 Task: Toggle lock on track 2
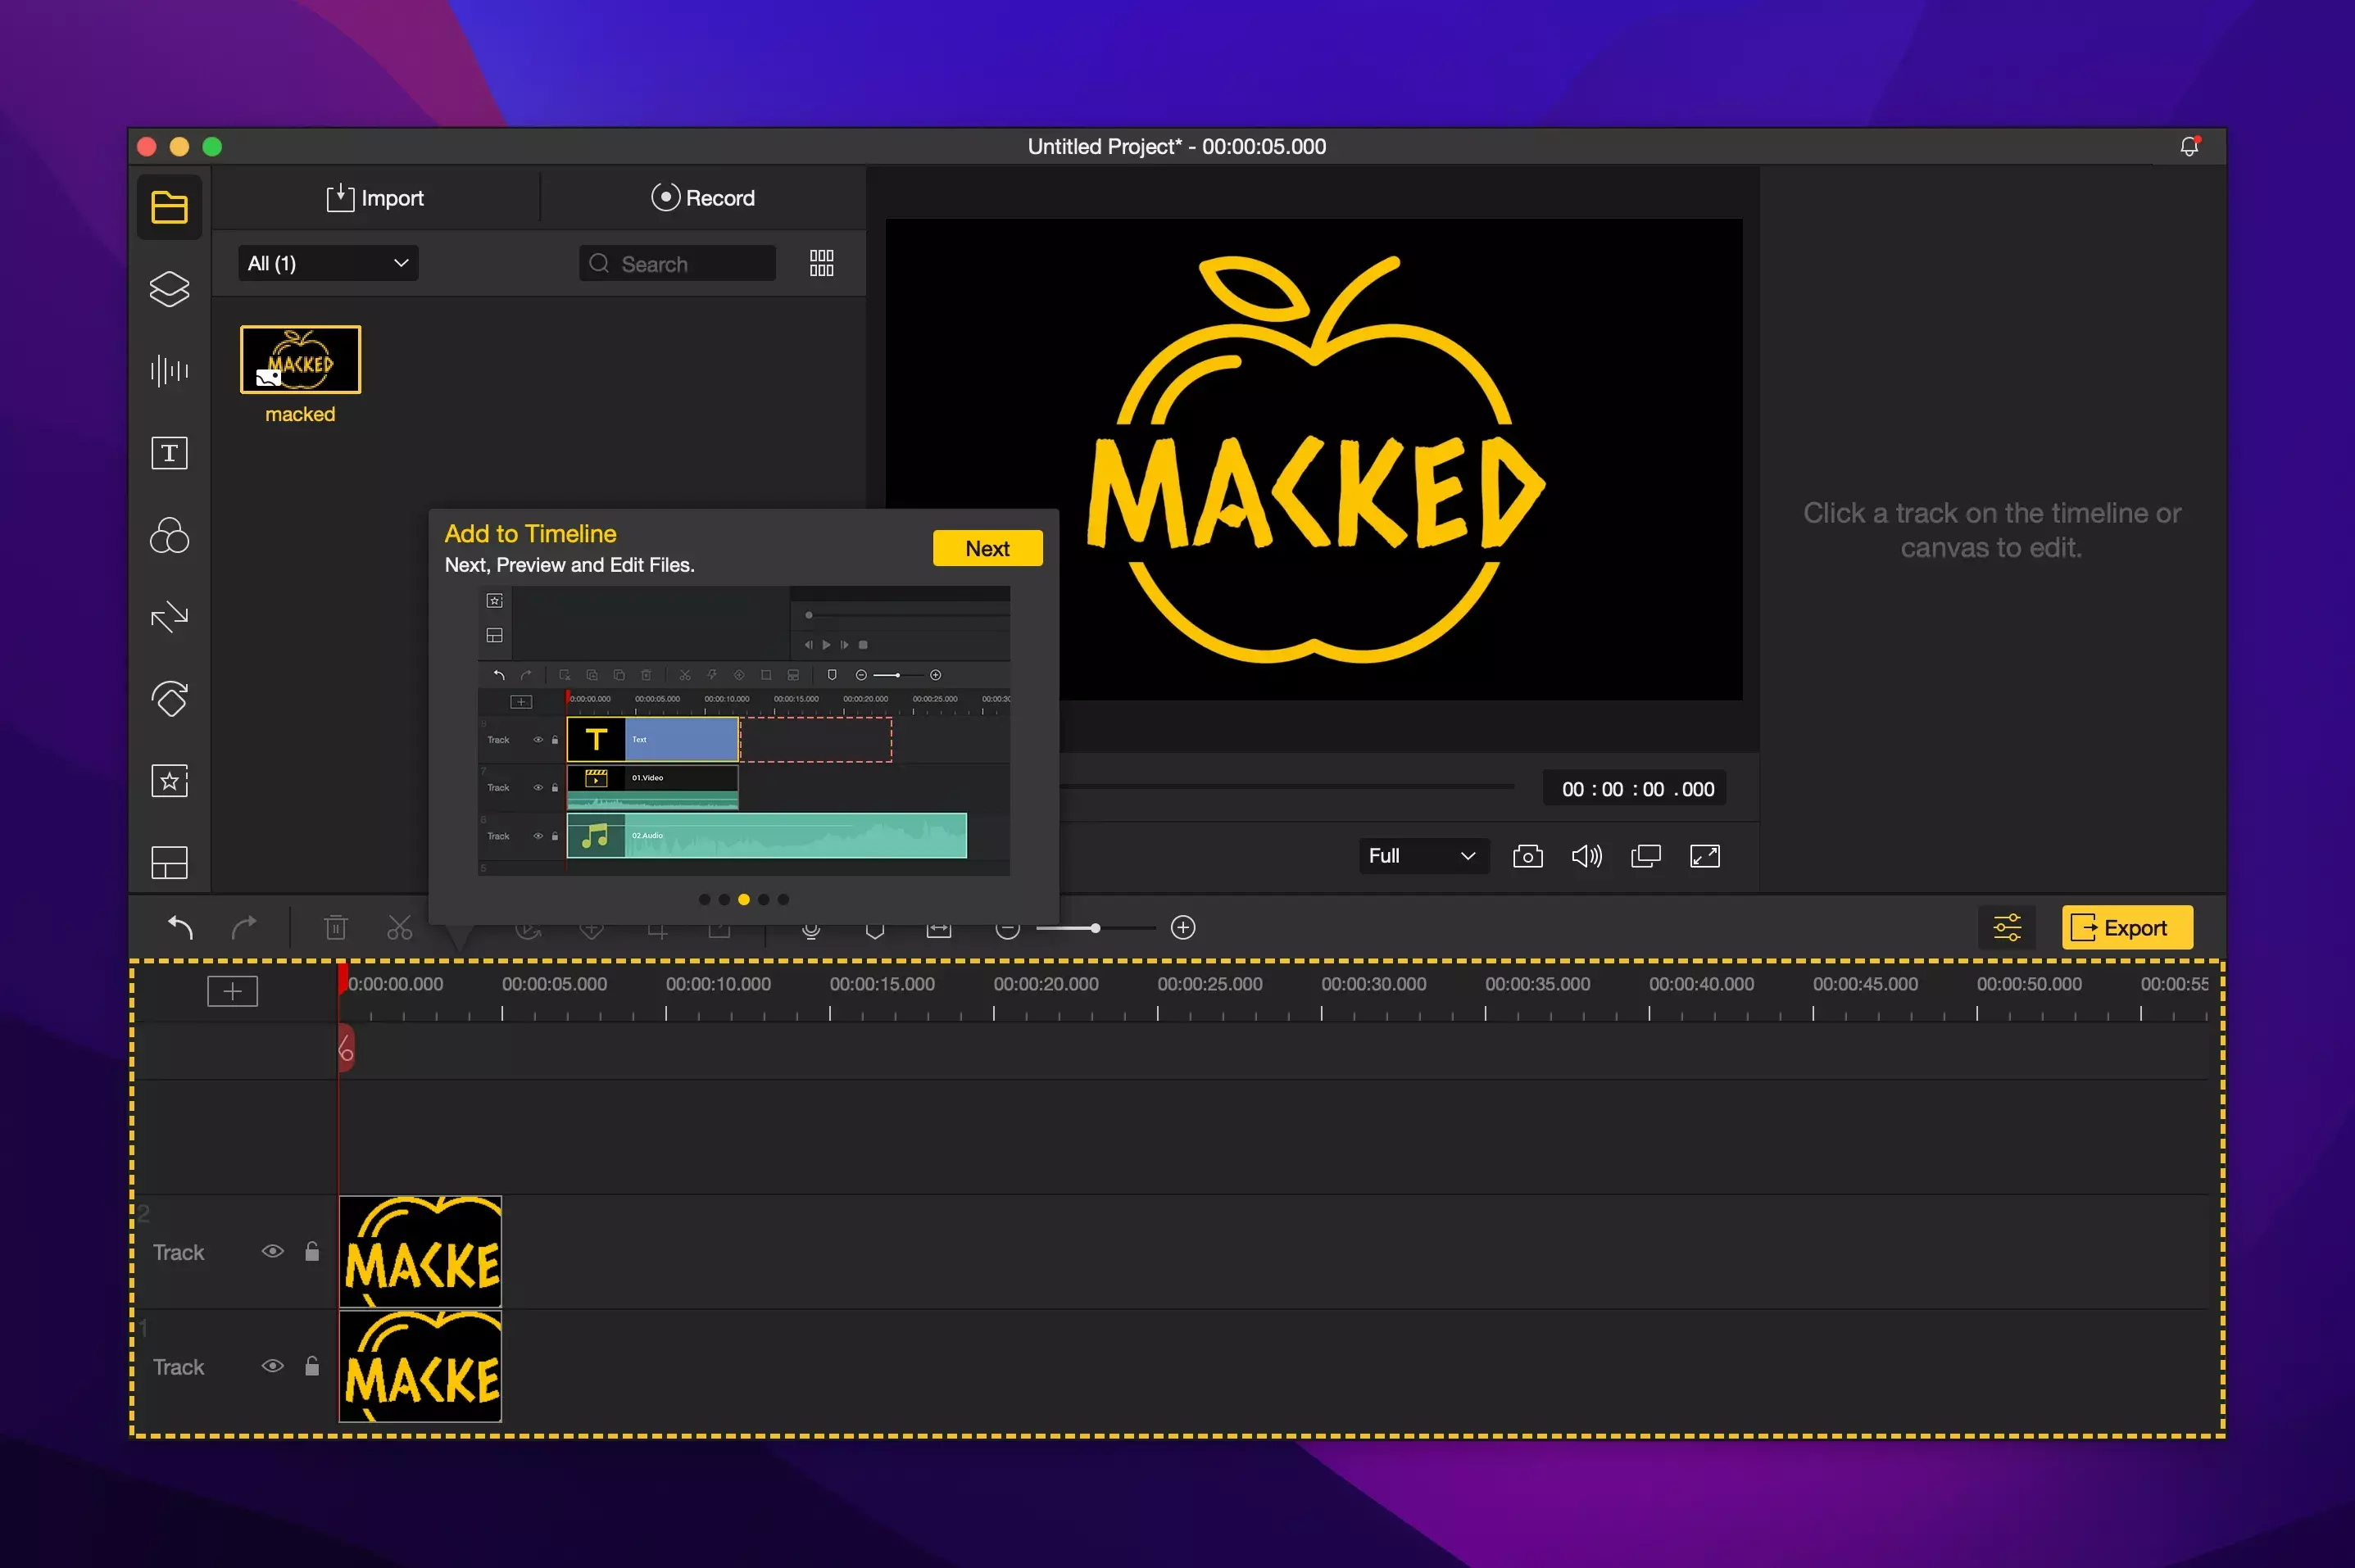tap(312, 1251)
